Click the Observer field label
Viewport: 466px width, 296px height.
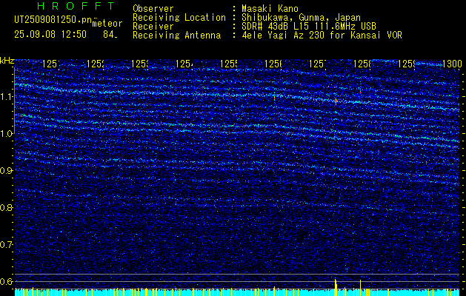(153, 9)
